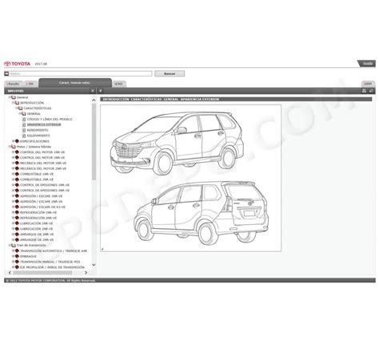Click the rear-view vehicle illustration
The width and height of the screenshot is (379, 343).
pyautogui.click(x=201, y=212)
